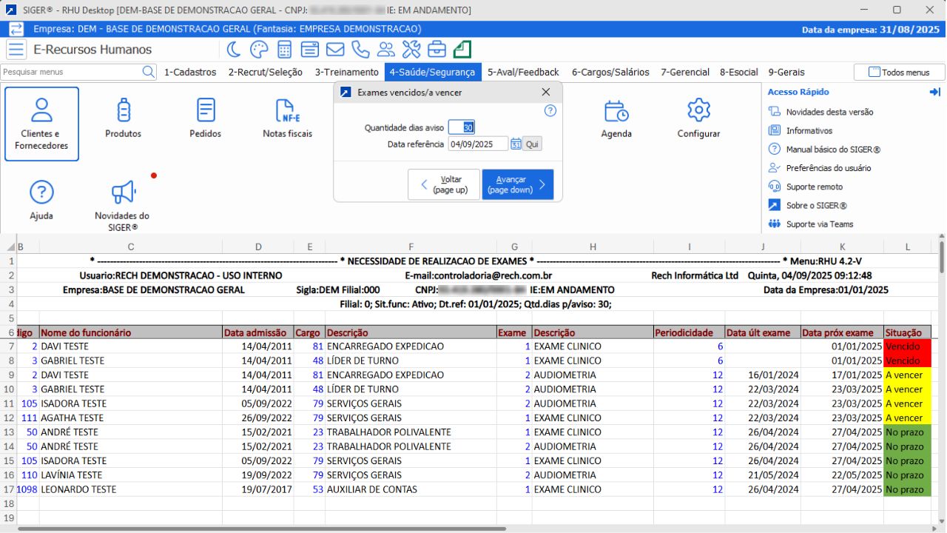Click the Quantidade dias aviso field
This screenshot has height=533, width=947.
click(461, 127)
